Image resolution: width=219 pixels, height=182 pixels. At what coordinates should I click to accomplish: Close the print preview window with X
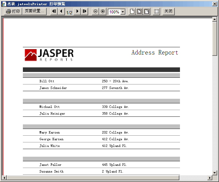[x=214, y=4]
